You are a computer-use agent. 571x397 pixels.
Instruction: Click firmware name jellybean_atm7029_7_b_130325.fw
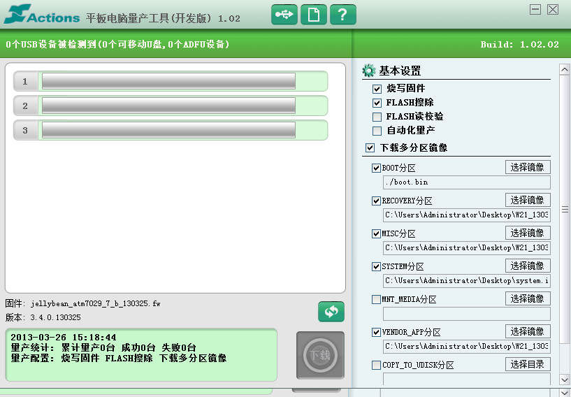[96, 303]
